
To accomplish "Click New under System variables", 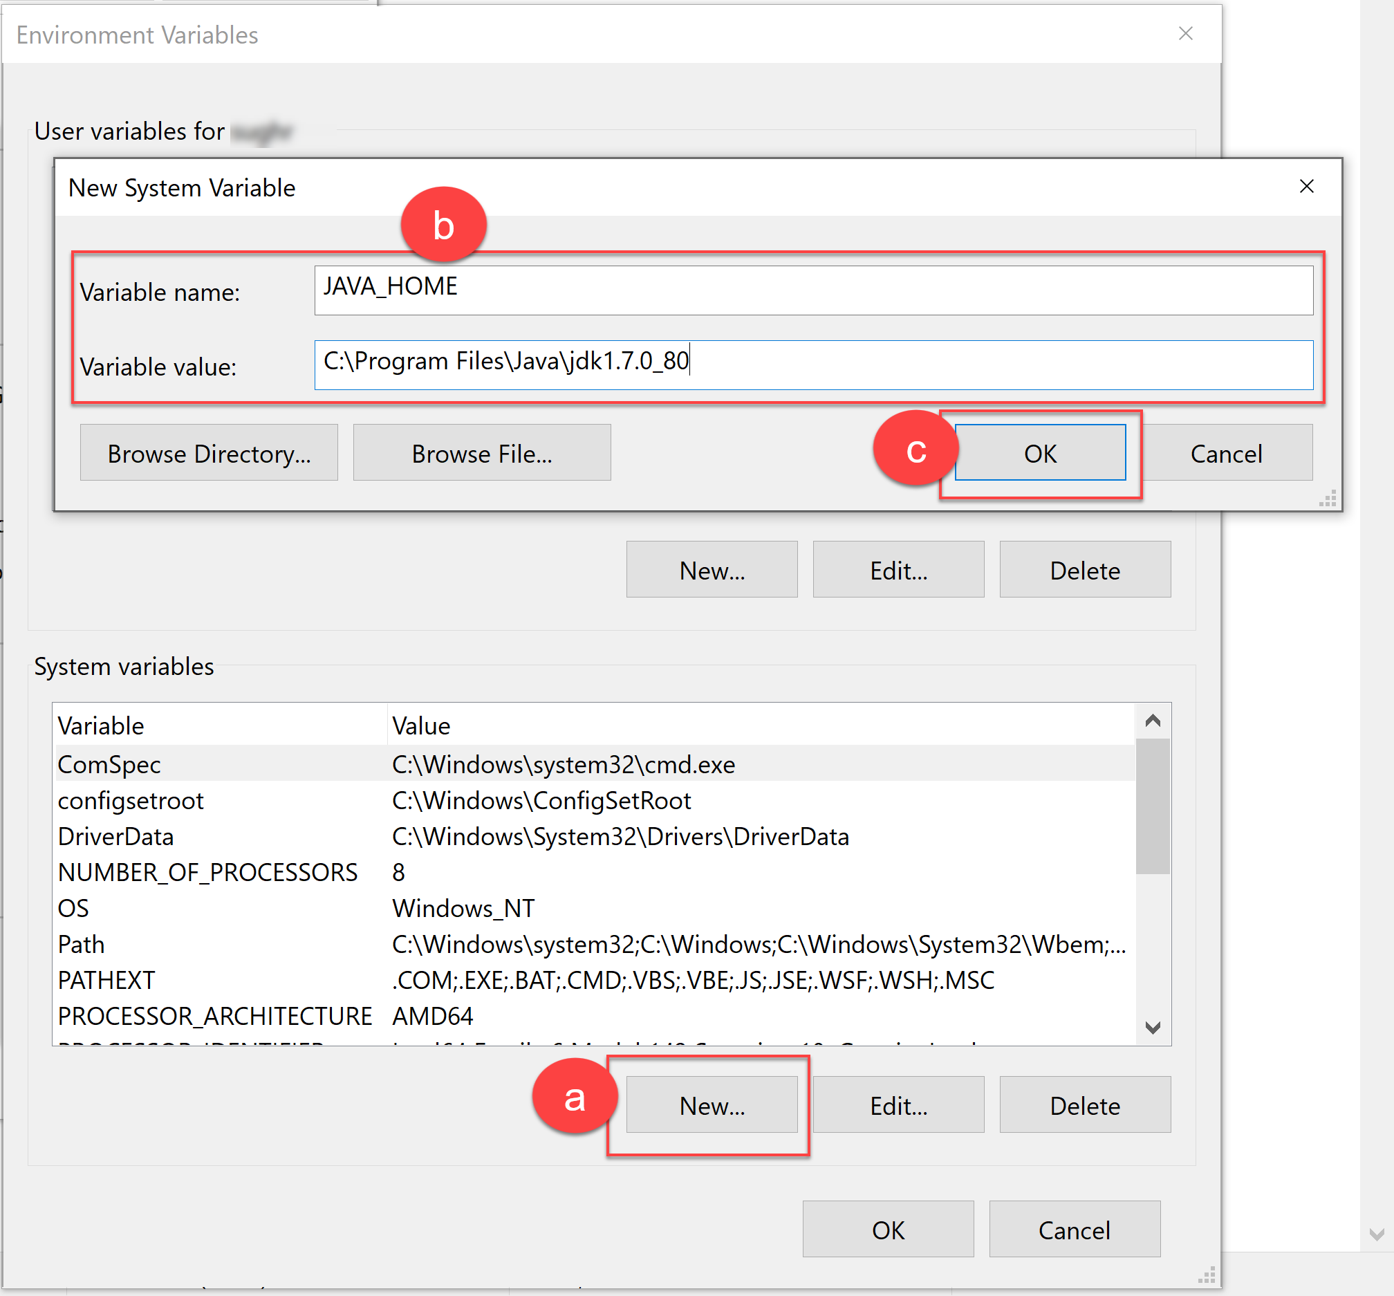I will point(712,1104).
